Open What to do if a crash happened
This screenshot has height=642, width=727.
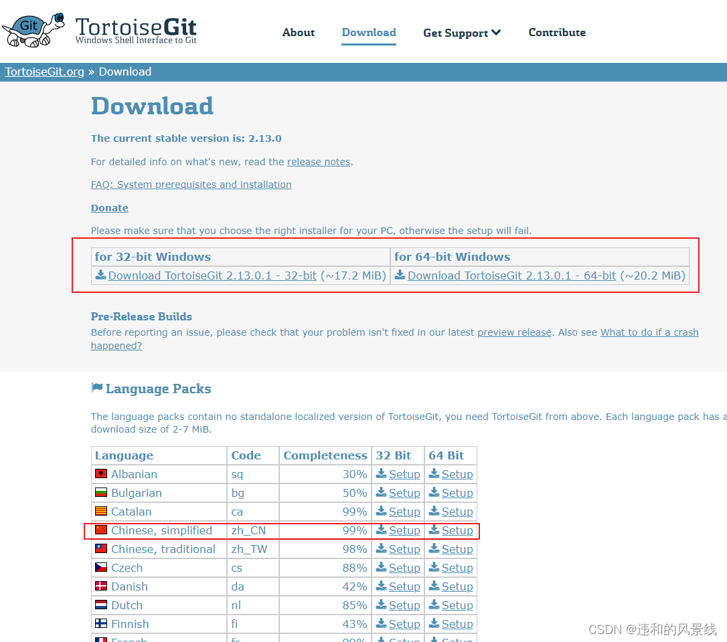pos(649,332)
